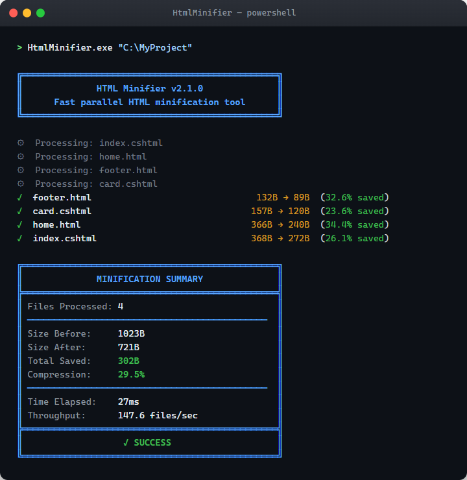Click the green maximize window button
This screenshot has height=480, width=467.
point(40,13)
